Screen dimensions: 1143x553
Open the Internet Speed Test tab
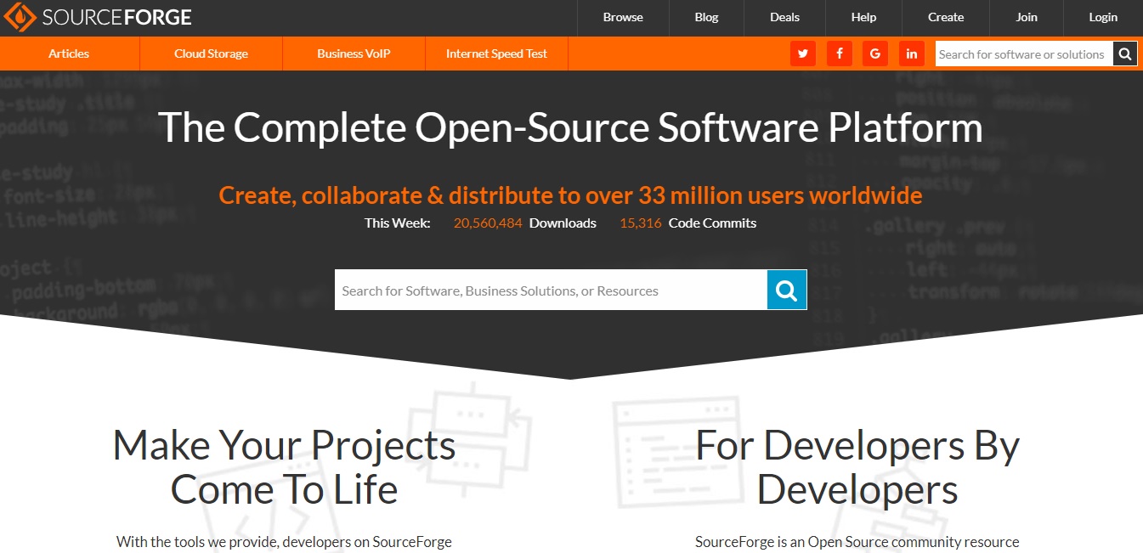click(496, 54)
